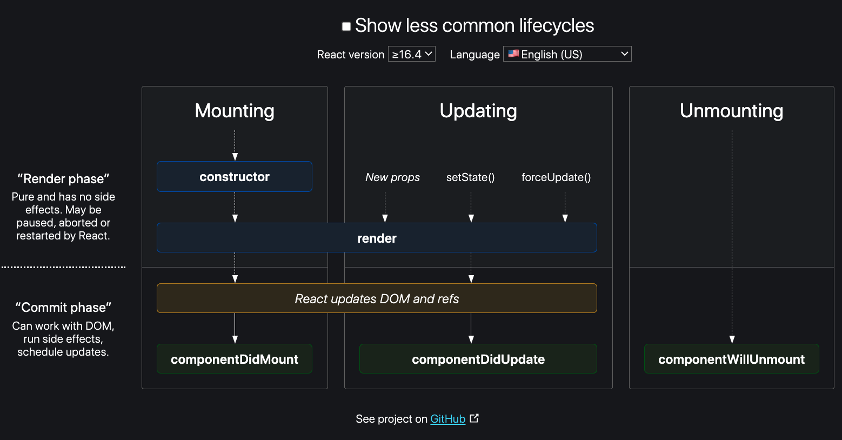Click the componentDidUpdate method box
This screenshot has height=440, width=842.
pos(478,359)
